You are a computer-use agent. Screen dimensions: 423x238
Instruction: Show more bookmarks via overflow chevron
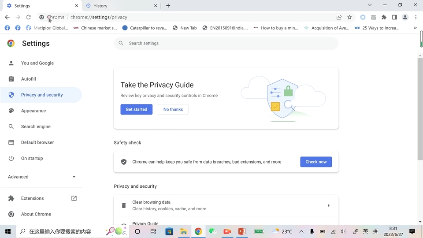(x=415, y=28)
